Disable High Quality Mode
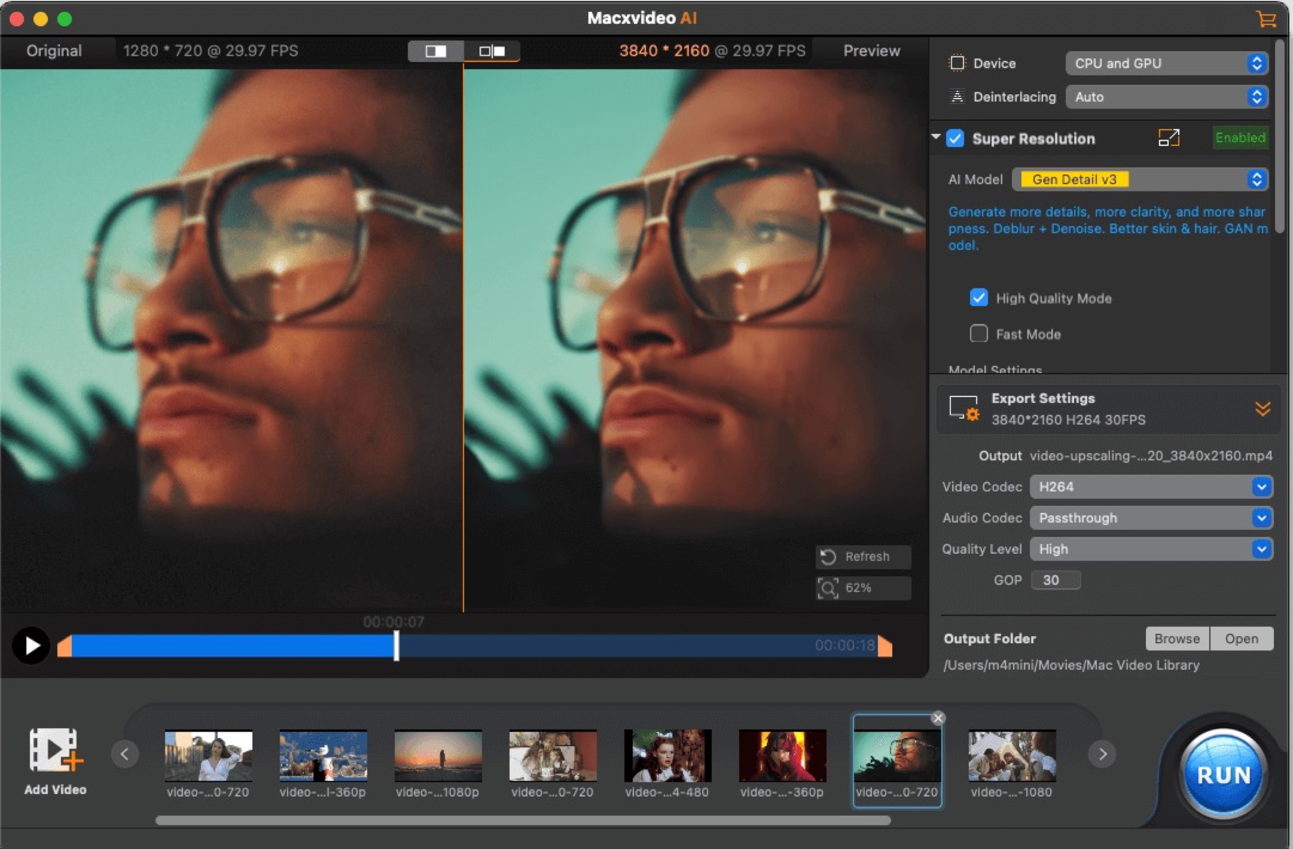This screenshot has height=849, width=1293. pos(978,298)
